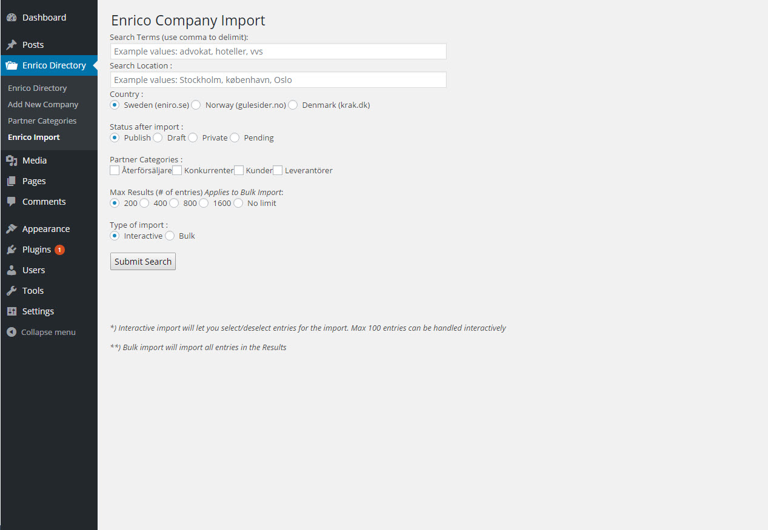The height and width of the screenshot is (530, 768).
Task: Select Bulk import type radio
Action: click(170, 236)
